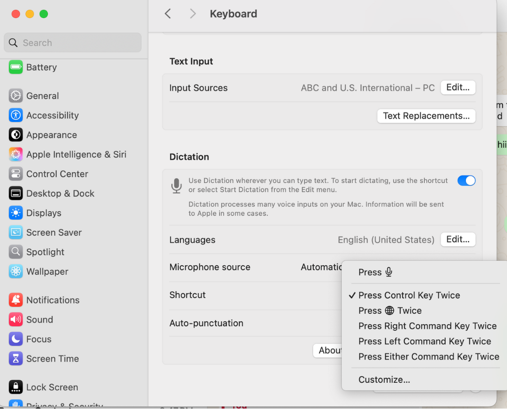
Task: Open Lock Screen settings
Action: tap(52, 387)
